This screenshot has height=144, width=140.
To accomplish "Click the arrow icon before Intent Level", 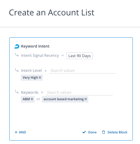I will 17,70.
